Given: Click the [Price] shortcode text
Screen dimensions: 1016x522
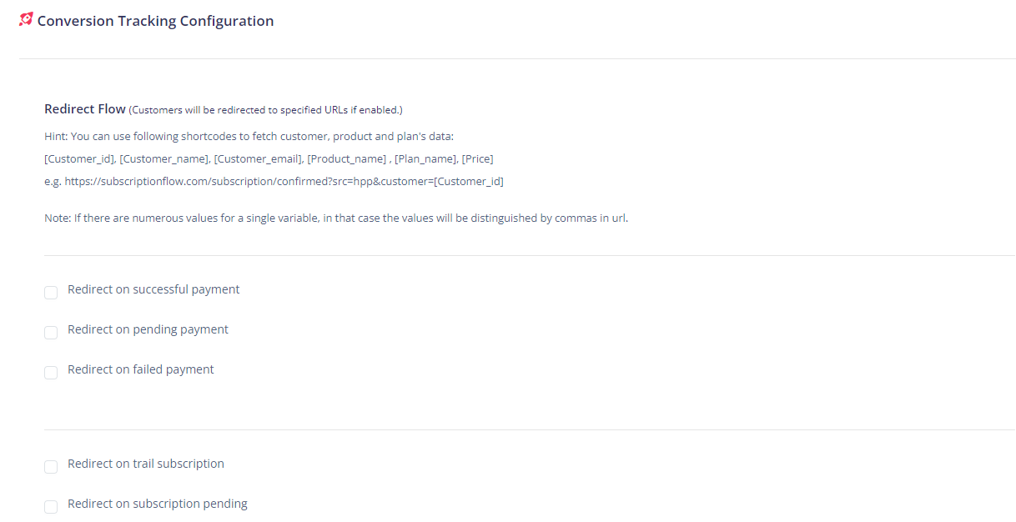Looking at the screenshot, I should 477,158.
